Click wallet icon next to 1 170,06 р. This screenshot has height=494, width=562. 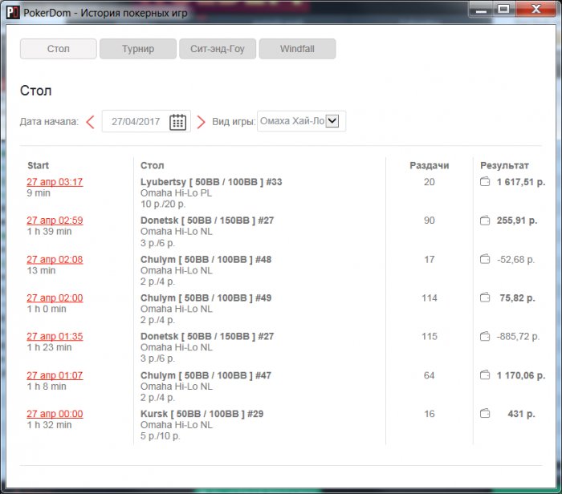[485, 375]
